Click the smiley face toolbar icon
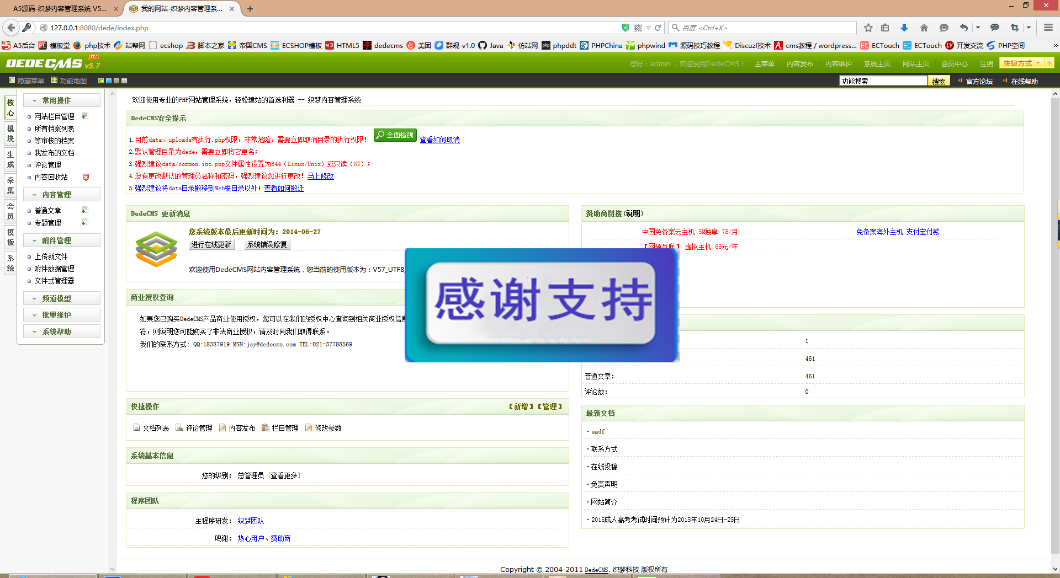 [944, 28]
